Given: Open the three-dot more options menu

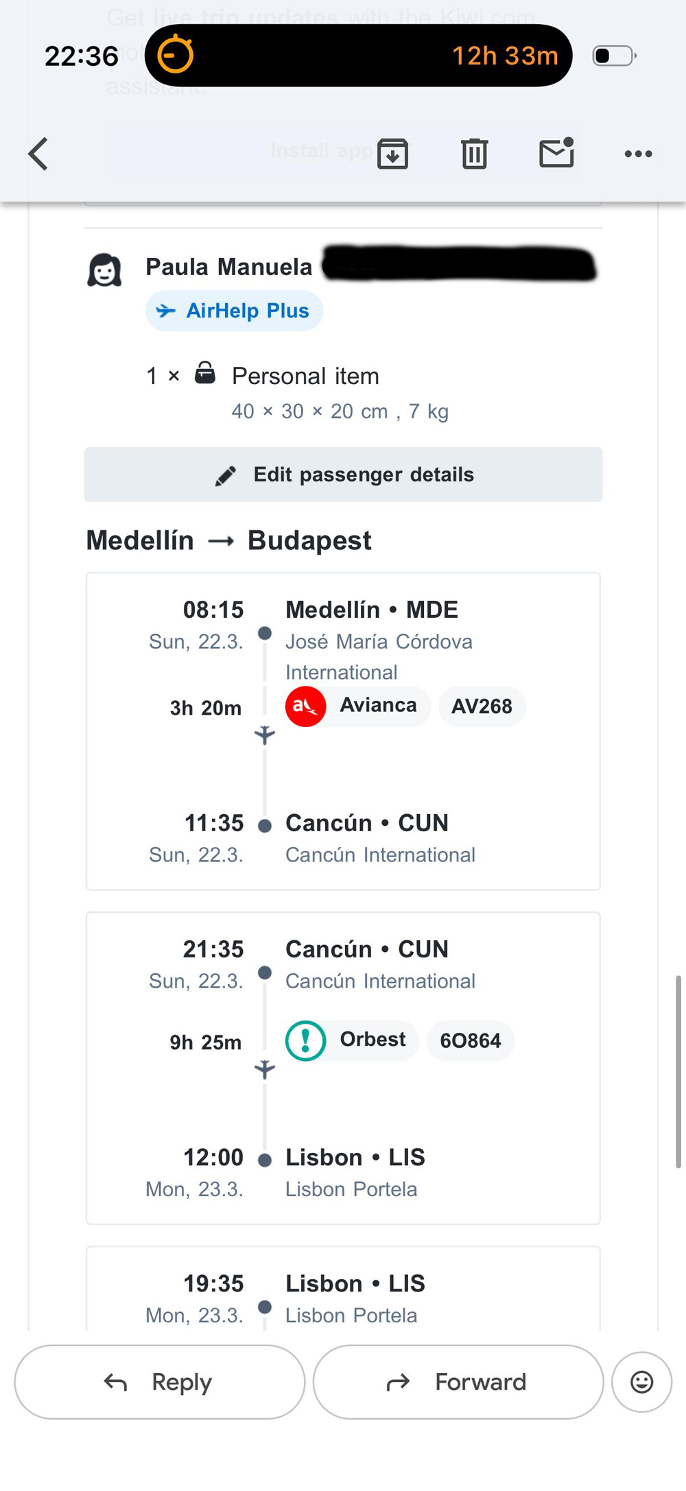Looking at the screenshot, I should tap(638, 154).
